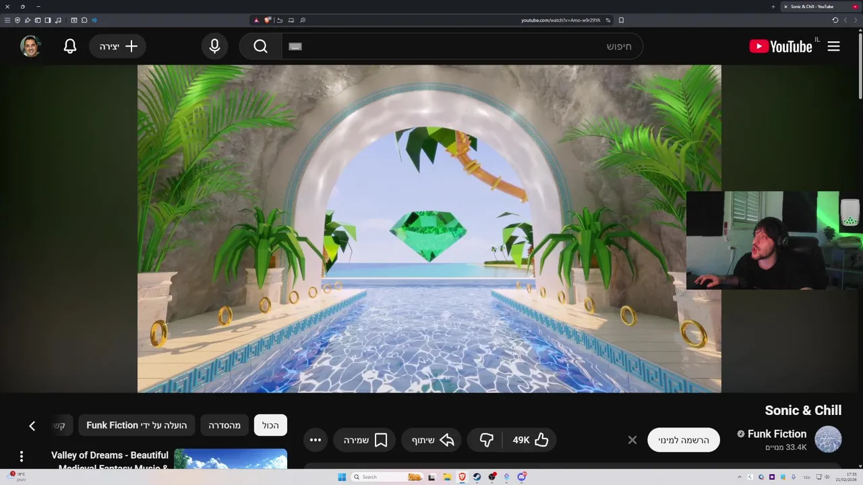Screen dimensions: 863x485
Task: Open the more actions three-dots button
Action: coord(316,440)
